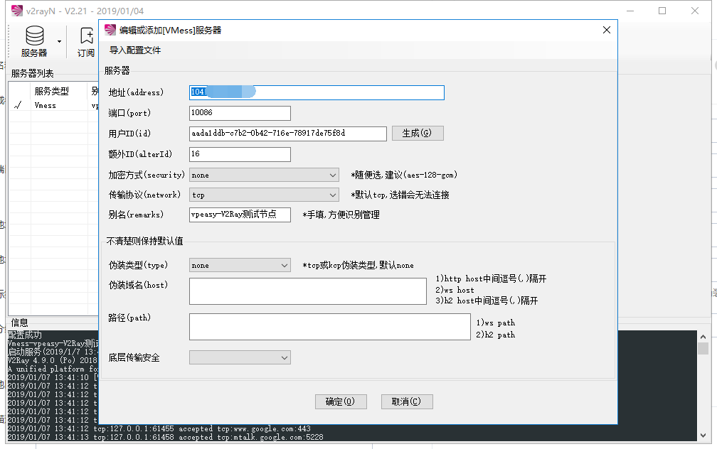Open the import config file menu
Screen dimensions: 717x449
135,50
